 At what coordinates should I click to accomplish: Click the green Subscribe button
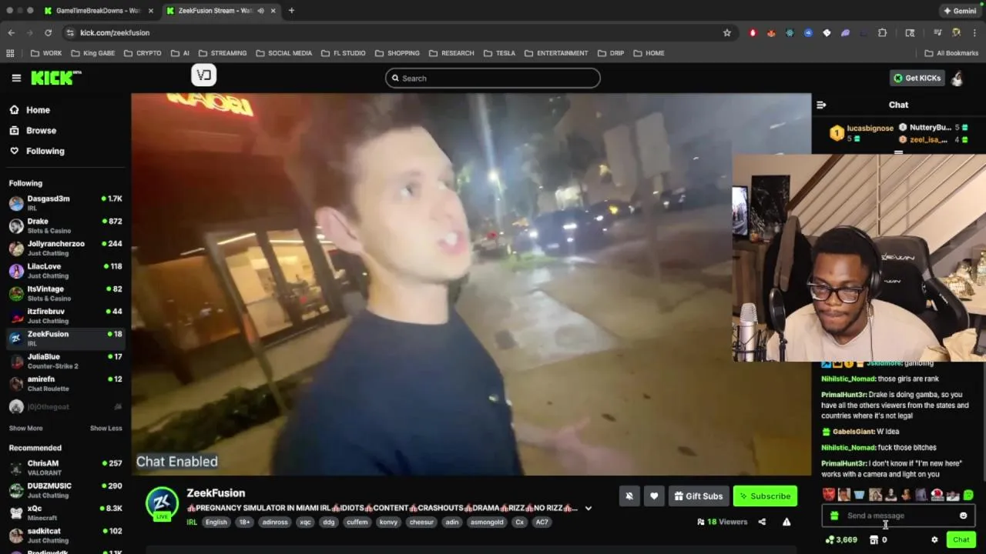(765, 496)
